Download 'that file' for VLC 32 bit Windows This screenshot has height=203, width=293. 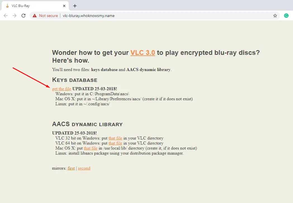coord(115,138)
